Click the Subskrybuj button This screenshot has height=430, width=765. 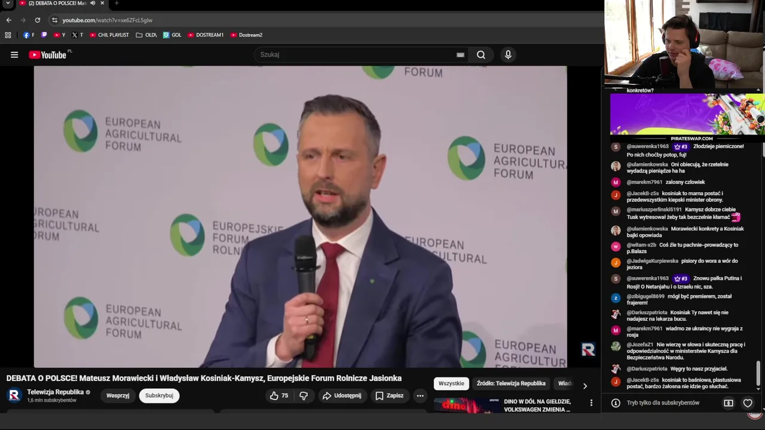point(159,395)
